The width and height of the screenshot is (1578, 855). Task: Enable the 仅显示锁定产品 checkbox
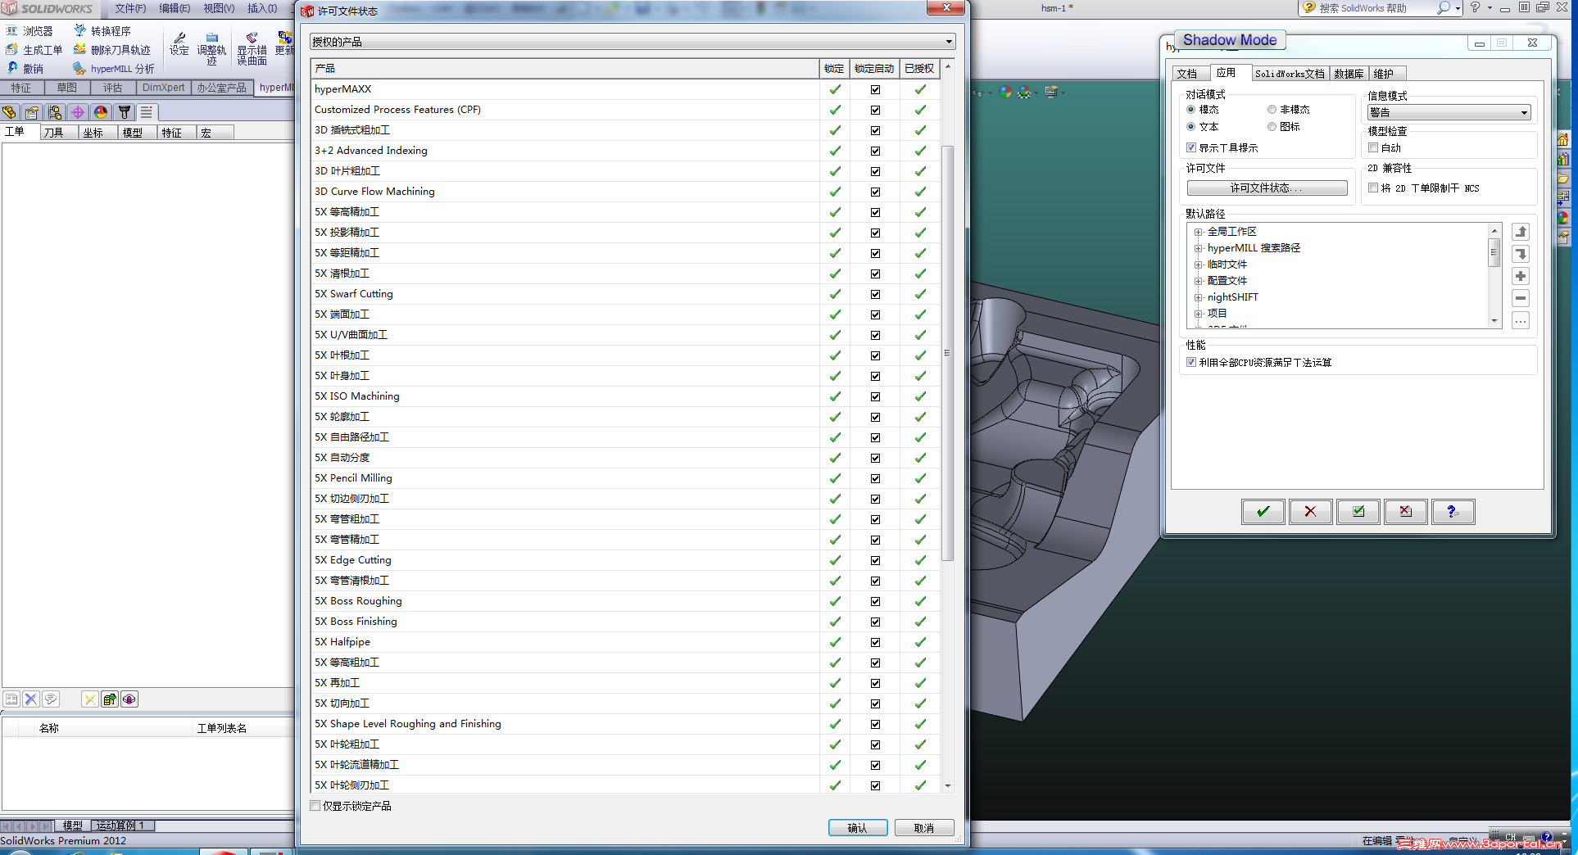point(315,806)
